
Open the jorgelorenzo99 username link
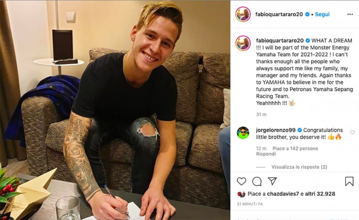click(276, 130)
